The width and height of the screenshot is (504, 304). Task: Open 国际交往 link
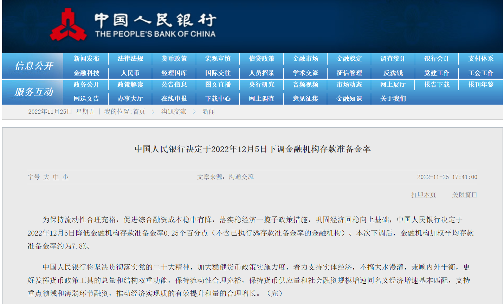coord(218,73)
